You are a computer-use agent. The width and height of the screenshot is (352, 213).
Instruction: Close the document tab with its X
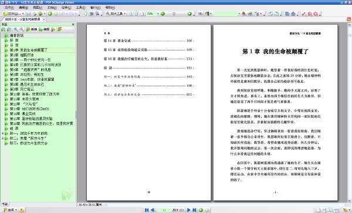coord(44,19)
